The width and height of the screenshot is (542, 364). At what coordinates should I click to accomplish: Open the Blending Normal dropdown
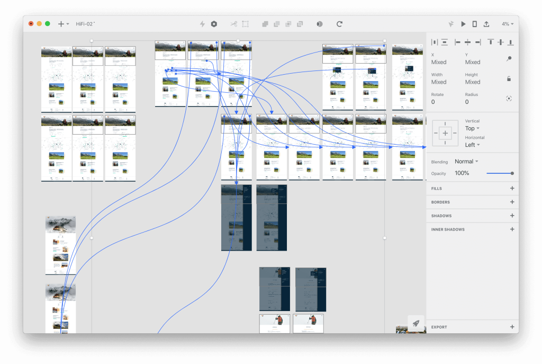[x=466, y=162]
